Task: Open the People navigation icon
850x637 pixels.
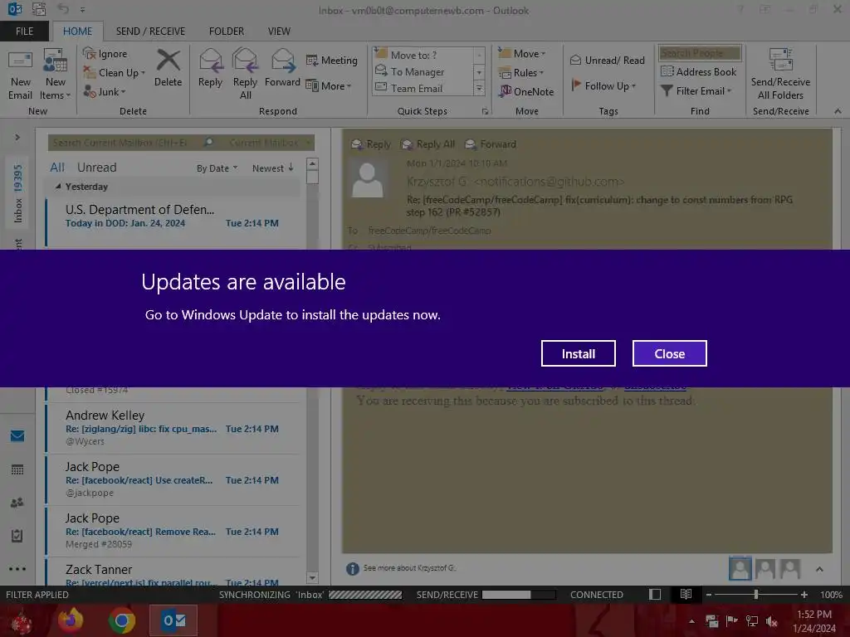Action: (17, 503)
